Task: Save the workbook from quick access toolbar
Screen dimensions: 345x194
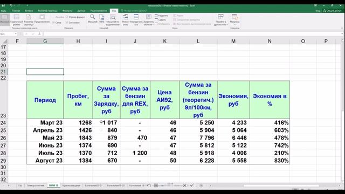Action: click(3, 5)
